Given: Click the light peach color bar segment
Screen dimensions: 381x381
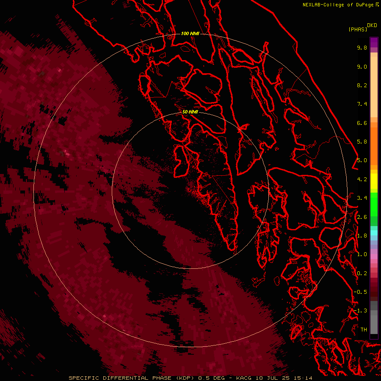Looking at the screenshot, I should click(374, 87).
